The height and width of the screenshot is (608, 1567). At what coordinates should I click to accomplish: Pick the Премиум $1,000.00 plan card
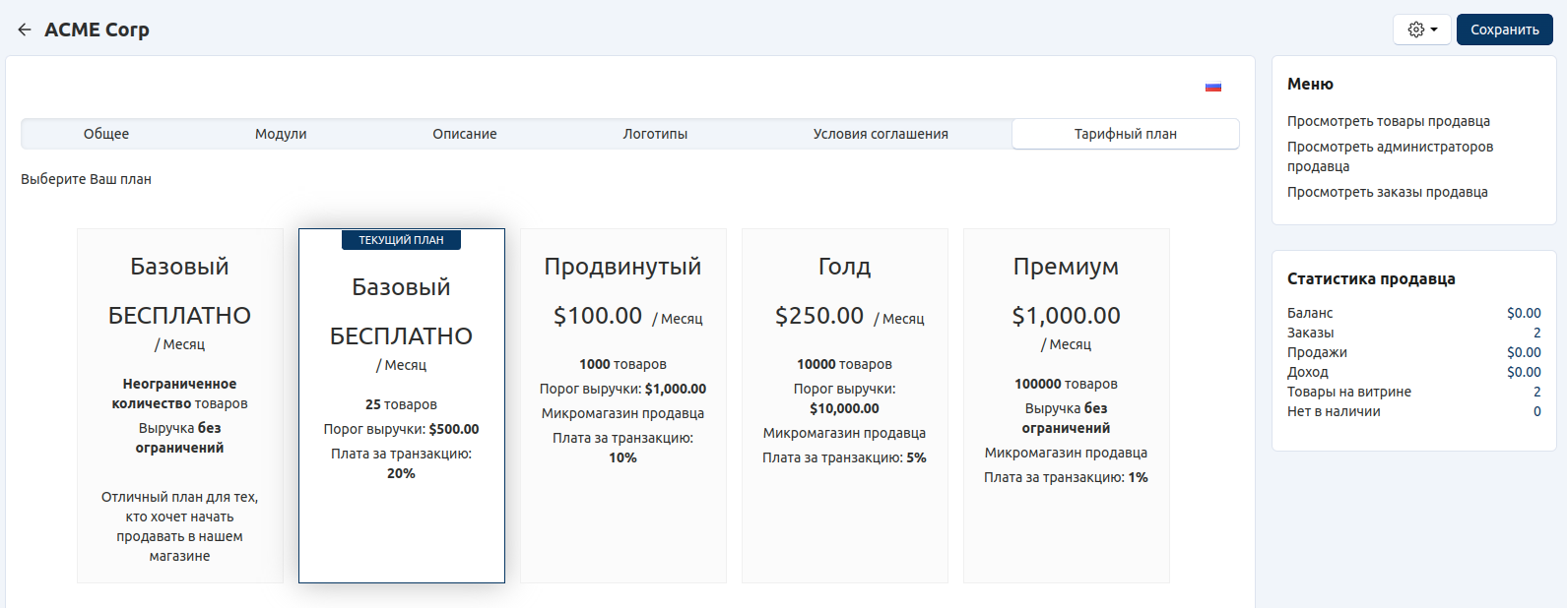(1066, 405)
